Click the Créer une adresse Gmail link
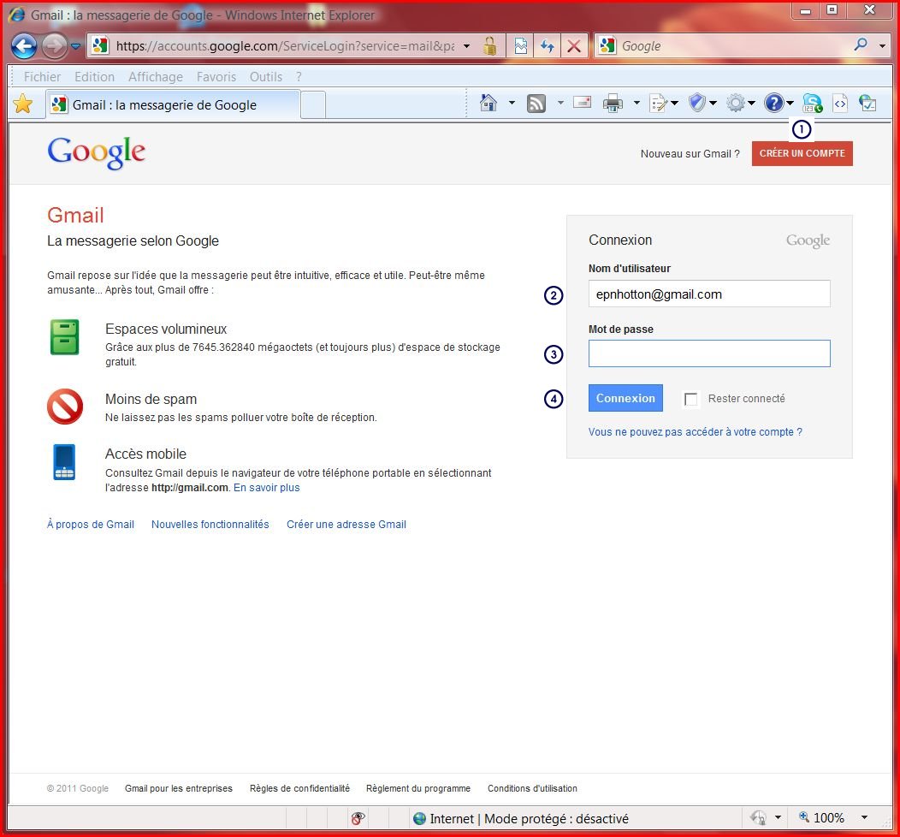 point(346,524)
